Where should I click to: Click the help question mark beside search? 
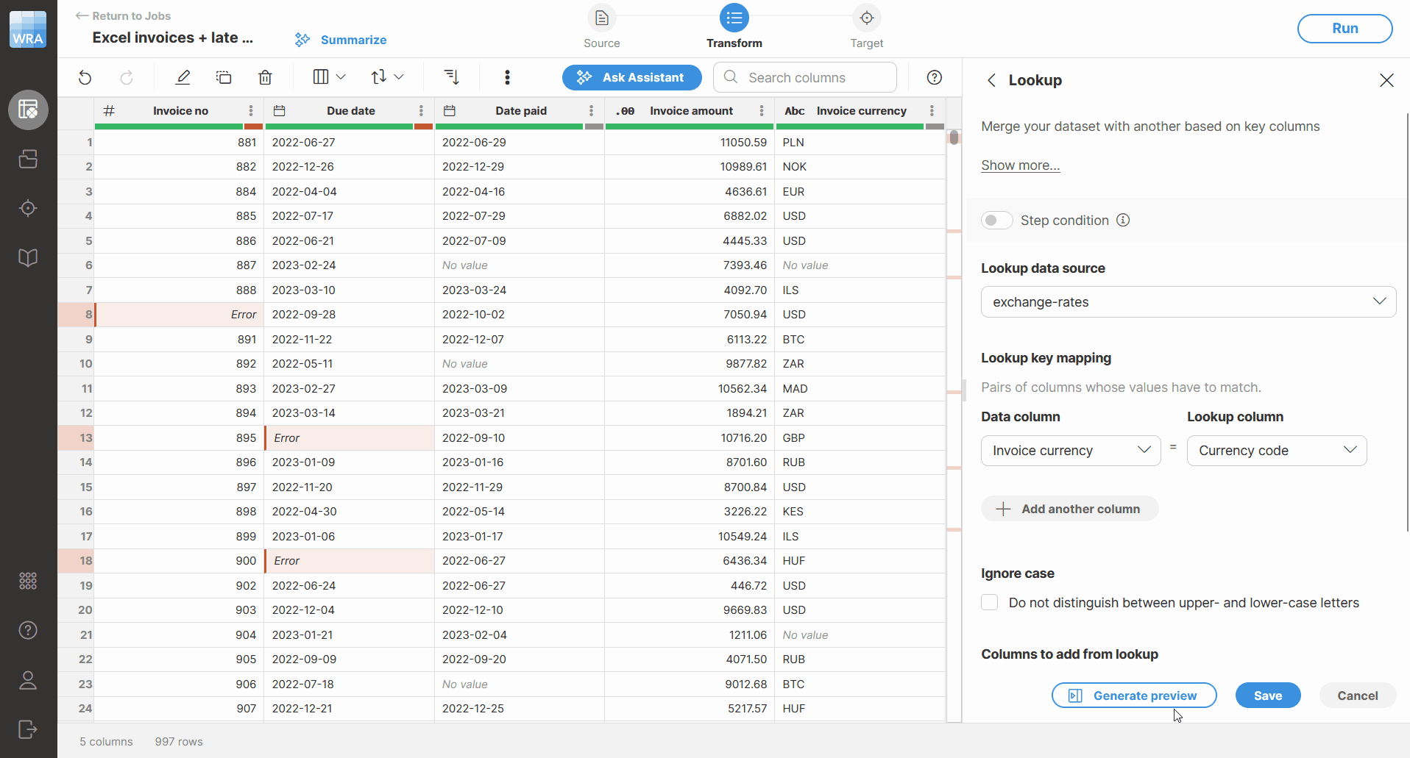934,77
